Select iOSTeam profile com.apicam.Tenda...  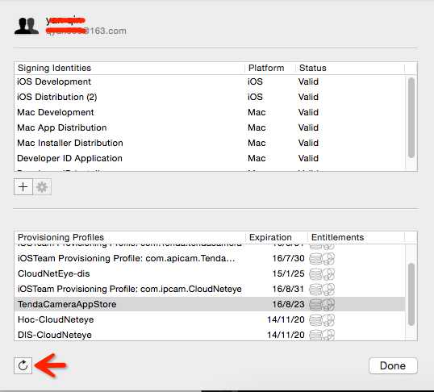(x=210, y=258)
